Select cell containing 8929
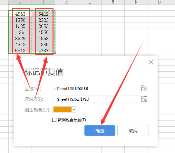The image size is (175, 153). (20, 38)
